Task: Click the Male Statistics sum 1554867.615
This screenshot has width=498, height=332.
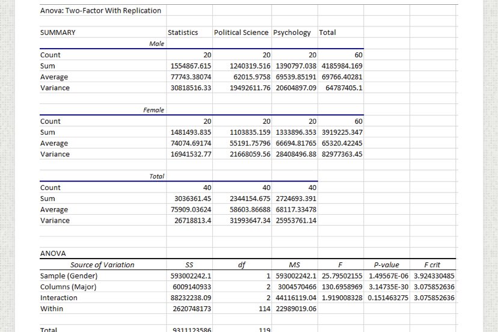Action: [x=191, y=66]
